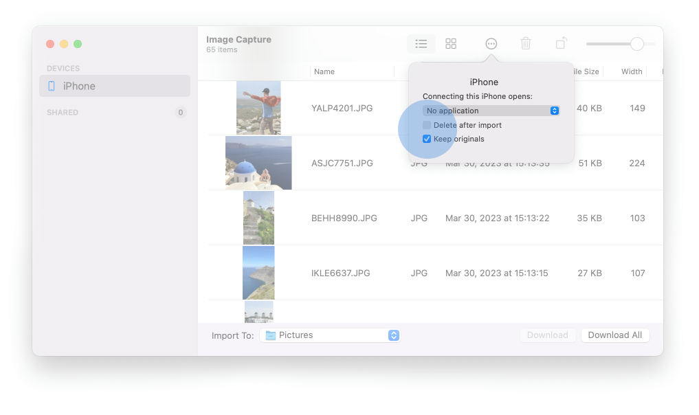Click the Download All button
699x415 pixels.
pos(614,335)
